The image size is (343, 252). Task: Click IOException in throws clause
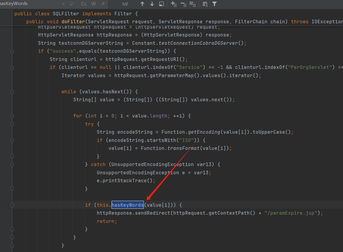[327, 22]
